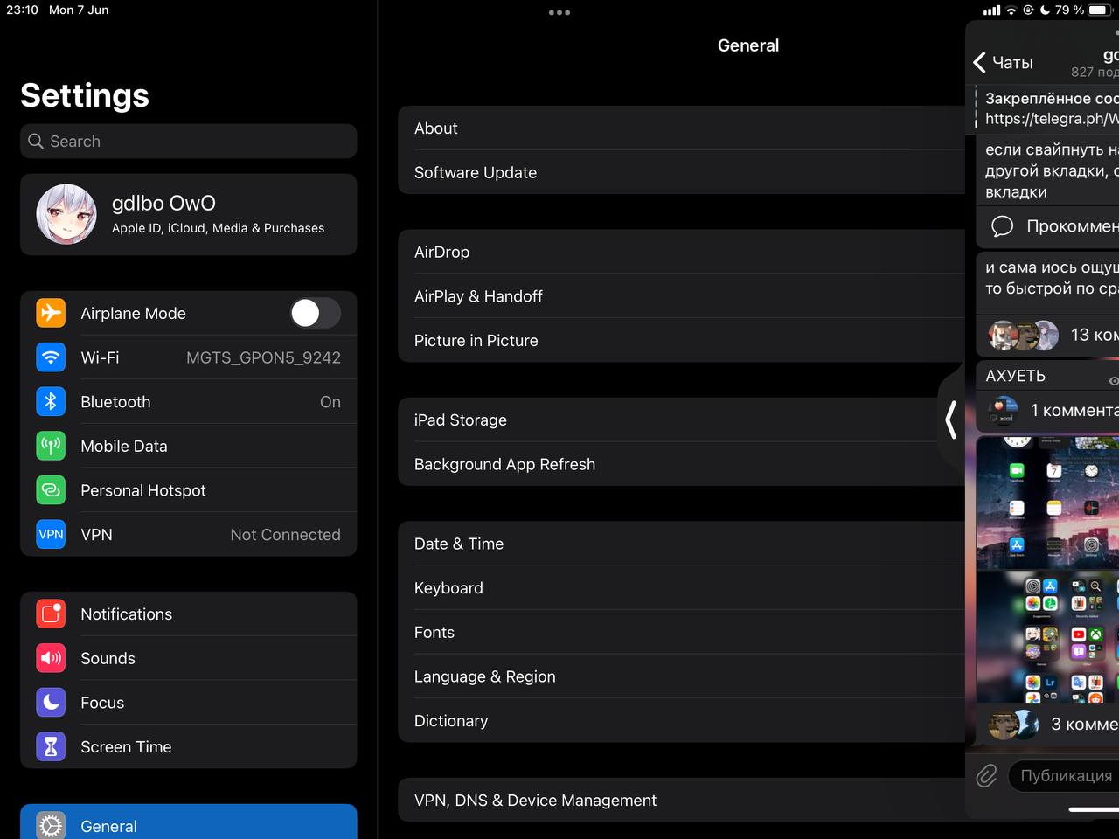Tap the gdlbo OwO profile avatar
The height and width of the screenshot is (839, 1119).
[x=66, y=214]
